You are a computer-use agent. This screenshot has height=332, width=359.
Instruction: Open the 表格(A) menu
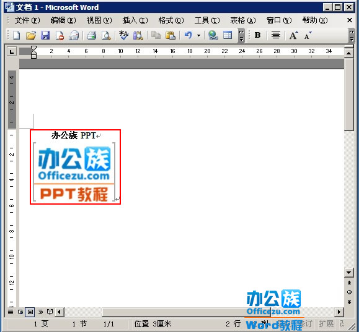coord(243,20)
